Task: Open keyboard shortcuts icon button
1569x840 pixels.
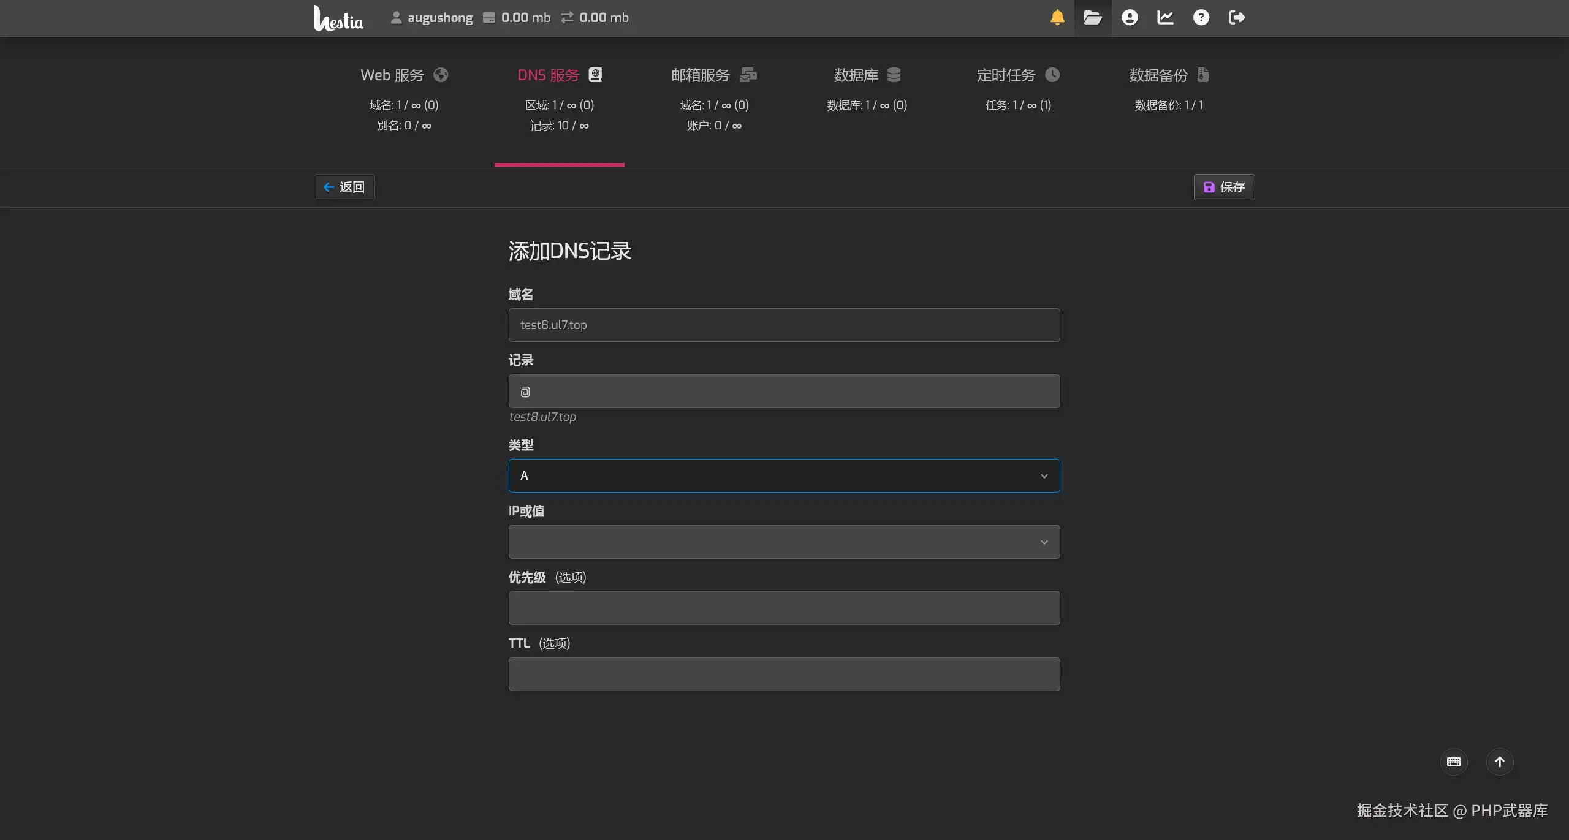Action: [x=1454, y=762]
